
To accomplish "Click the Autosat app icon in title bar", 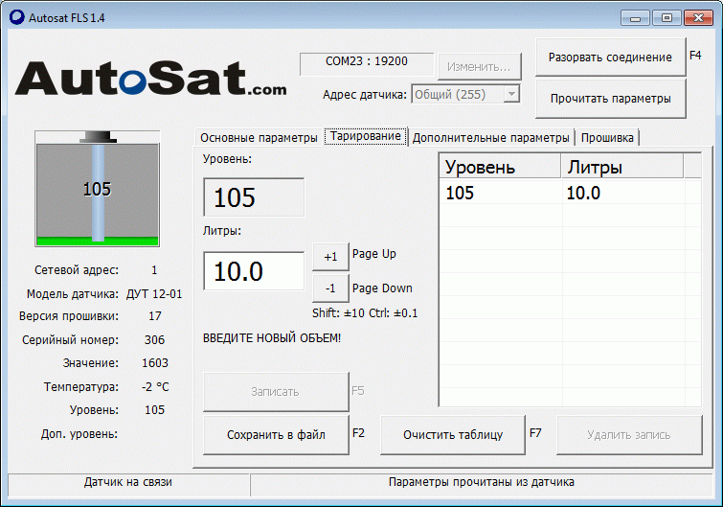I will tap(16, 16).
